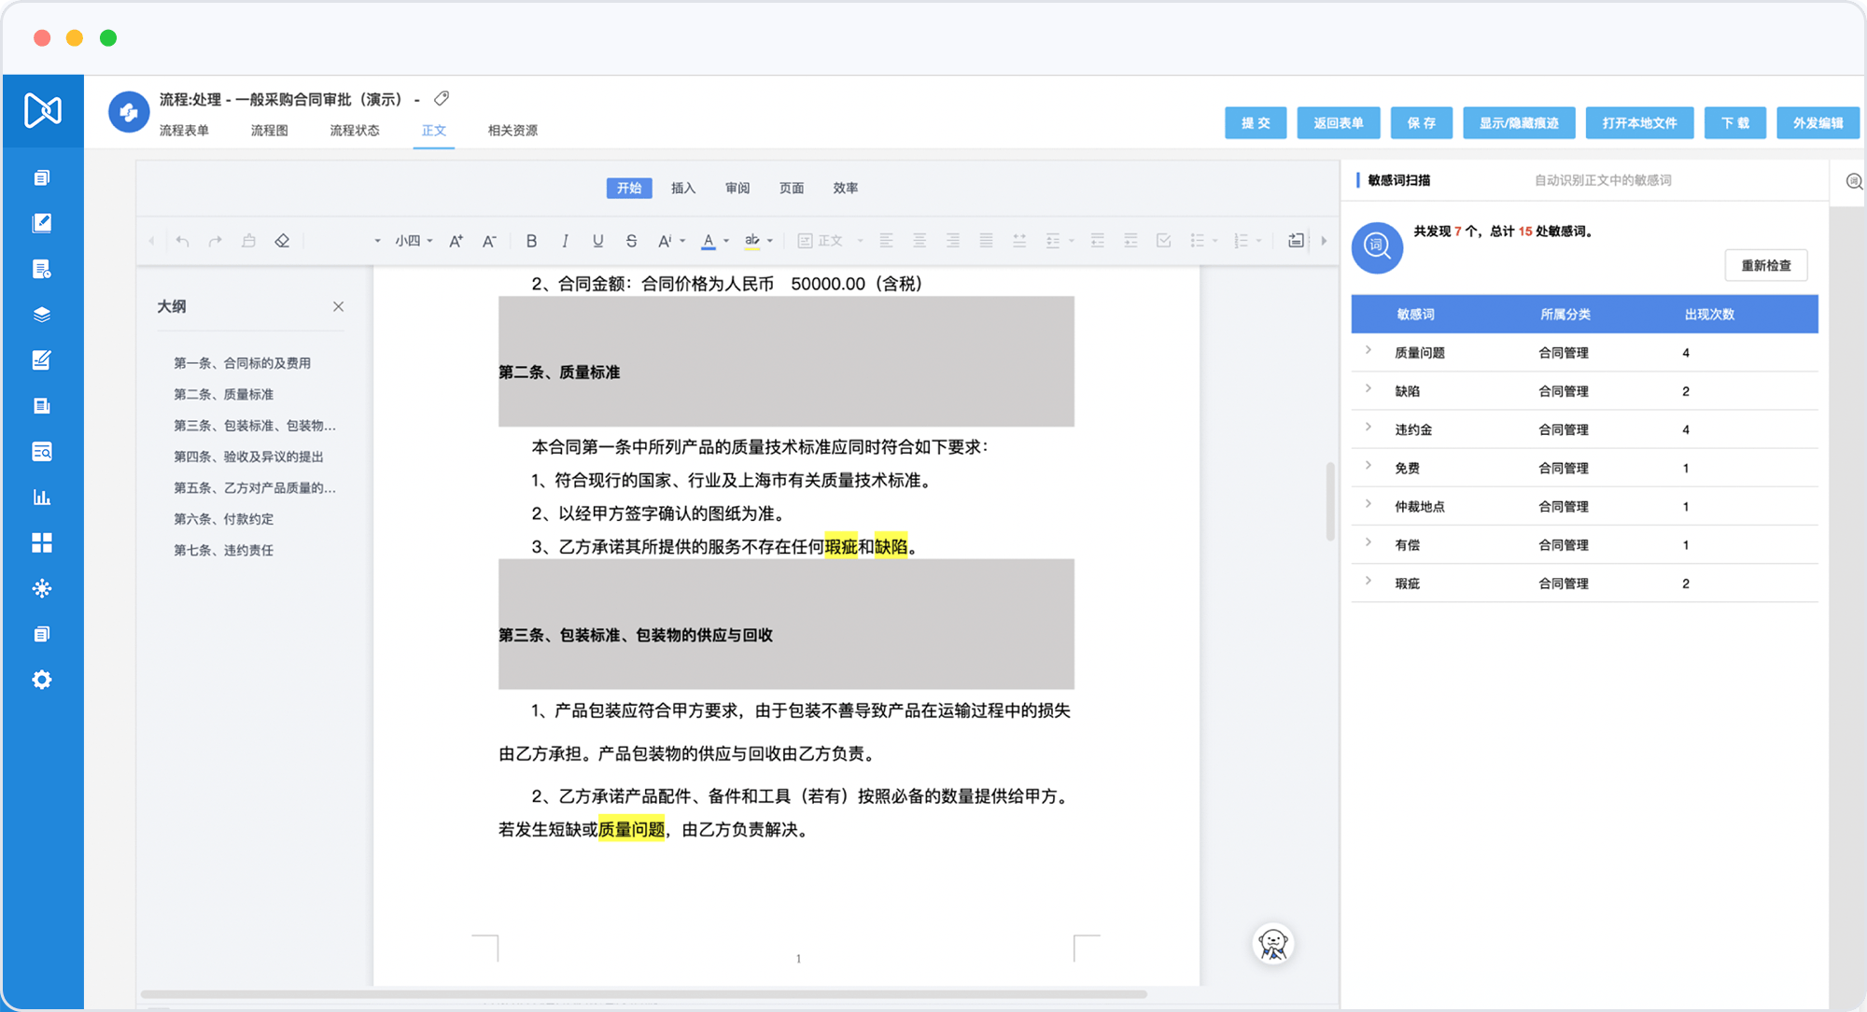The width and height of the screenshot is (1867, 1012).
Task: Jump to 第四条、验收及异议的提出 in outline
Action: [x=248, y=457]
